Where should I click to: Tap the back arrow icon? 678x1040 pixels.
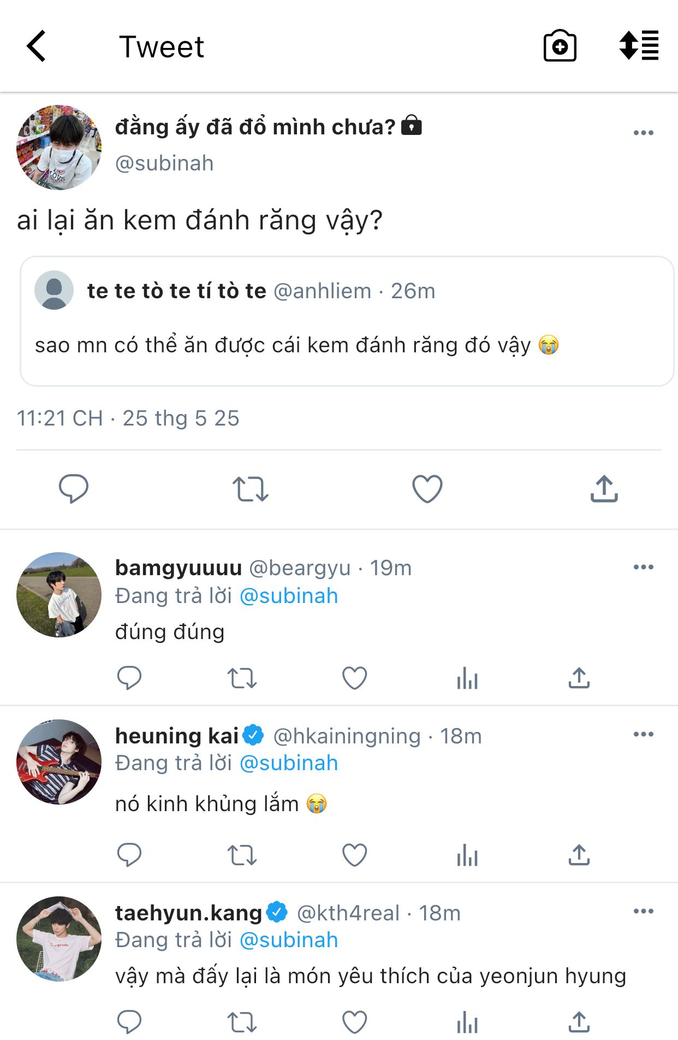pyautogui.click(x=37, y=46)
